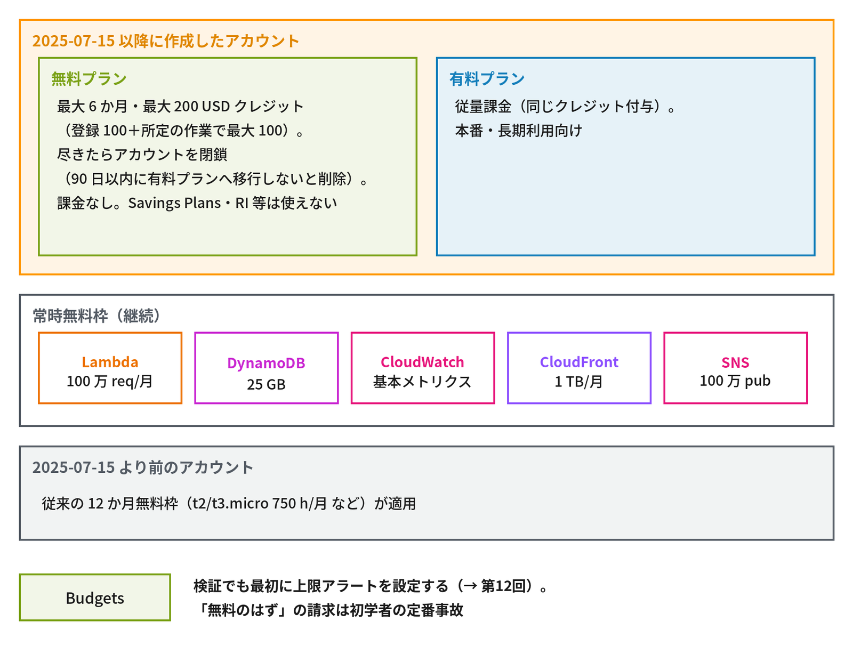Select the Lambda card label
This screenshot has height=654, width=853.
pyautogui.click(x=110, y=362)
